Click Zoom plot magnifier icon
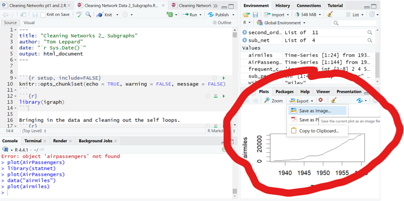 [267, 101]
